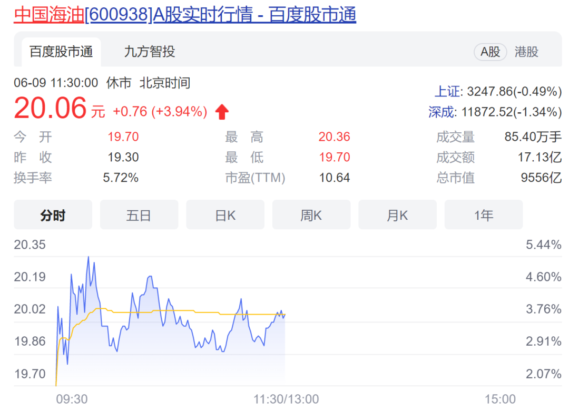569x410 pixels.
Task: Click the chart's morning peak point
Action: coord(88,257)
